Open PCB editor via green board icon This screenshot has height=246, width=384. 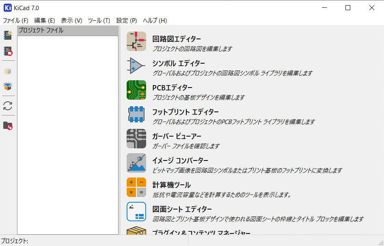[x=136, y=90]
